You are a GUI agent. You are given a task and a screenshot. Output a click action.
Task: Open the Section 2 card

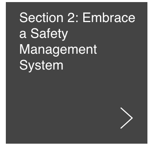(x=77, y=73)
